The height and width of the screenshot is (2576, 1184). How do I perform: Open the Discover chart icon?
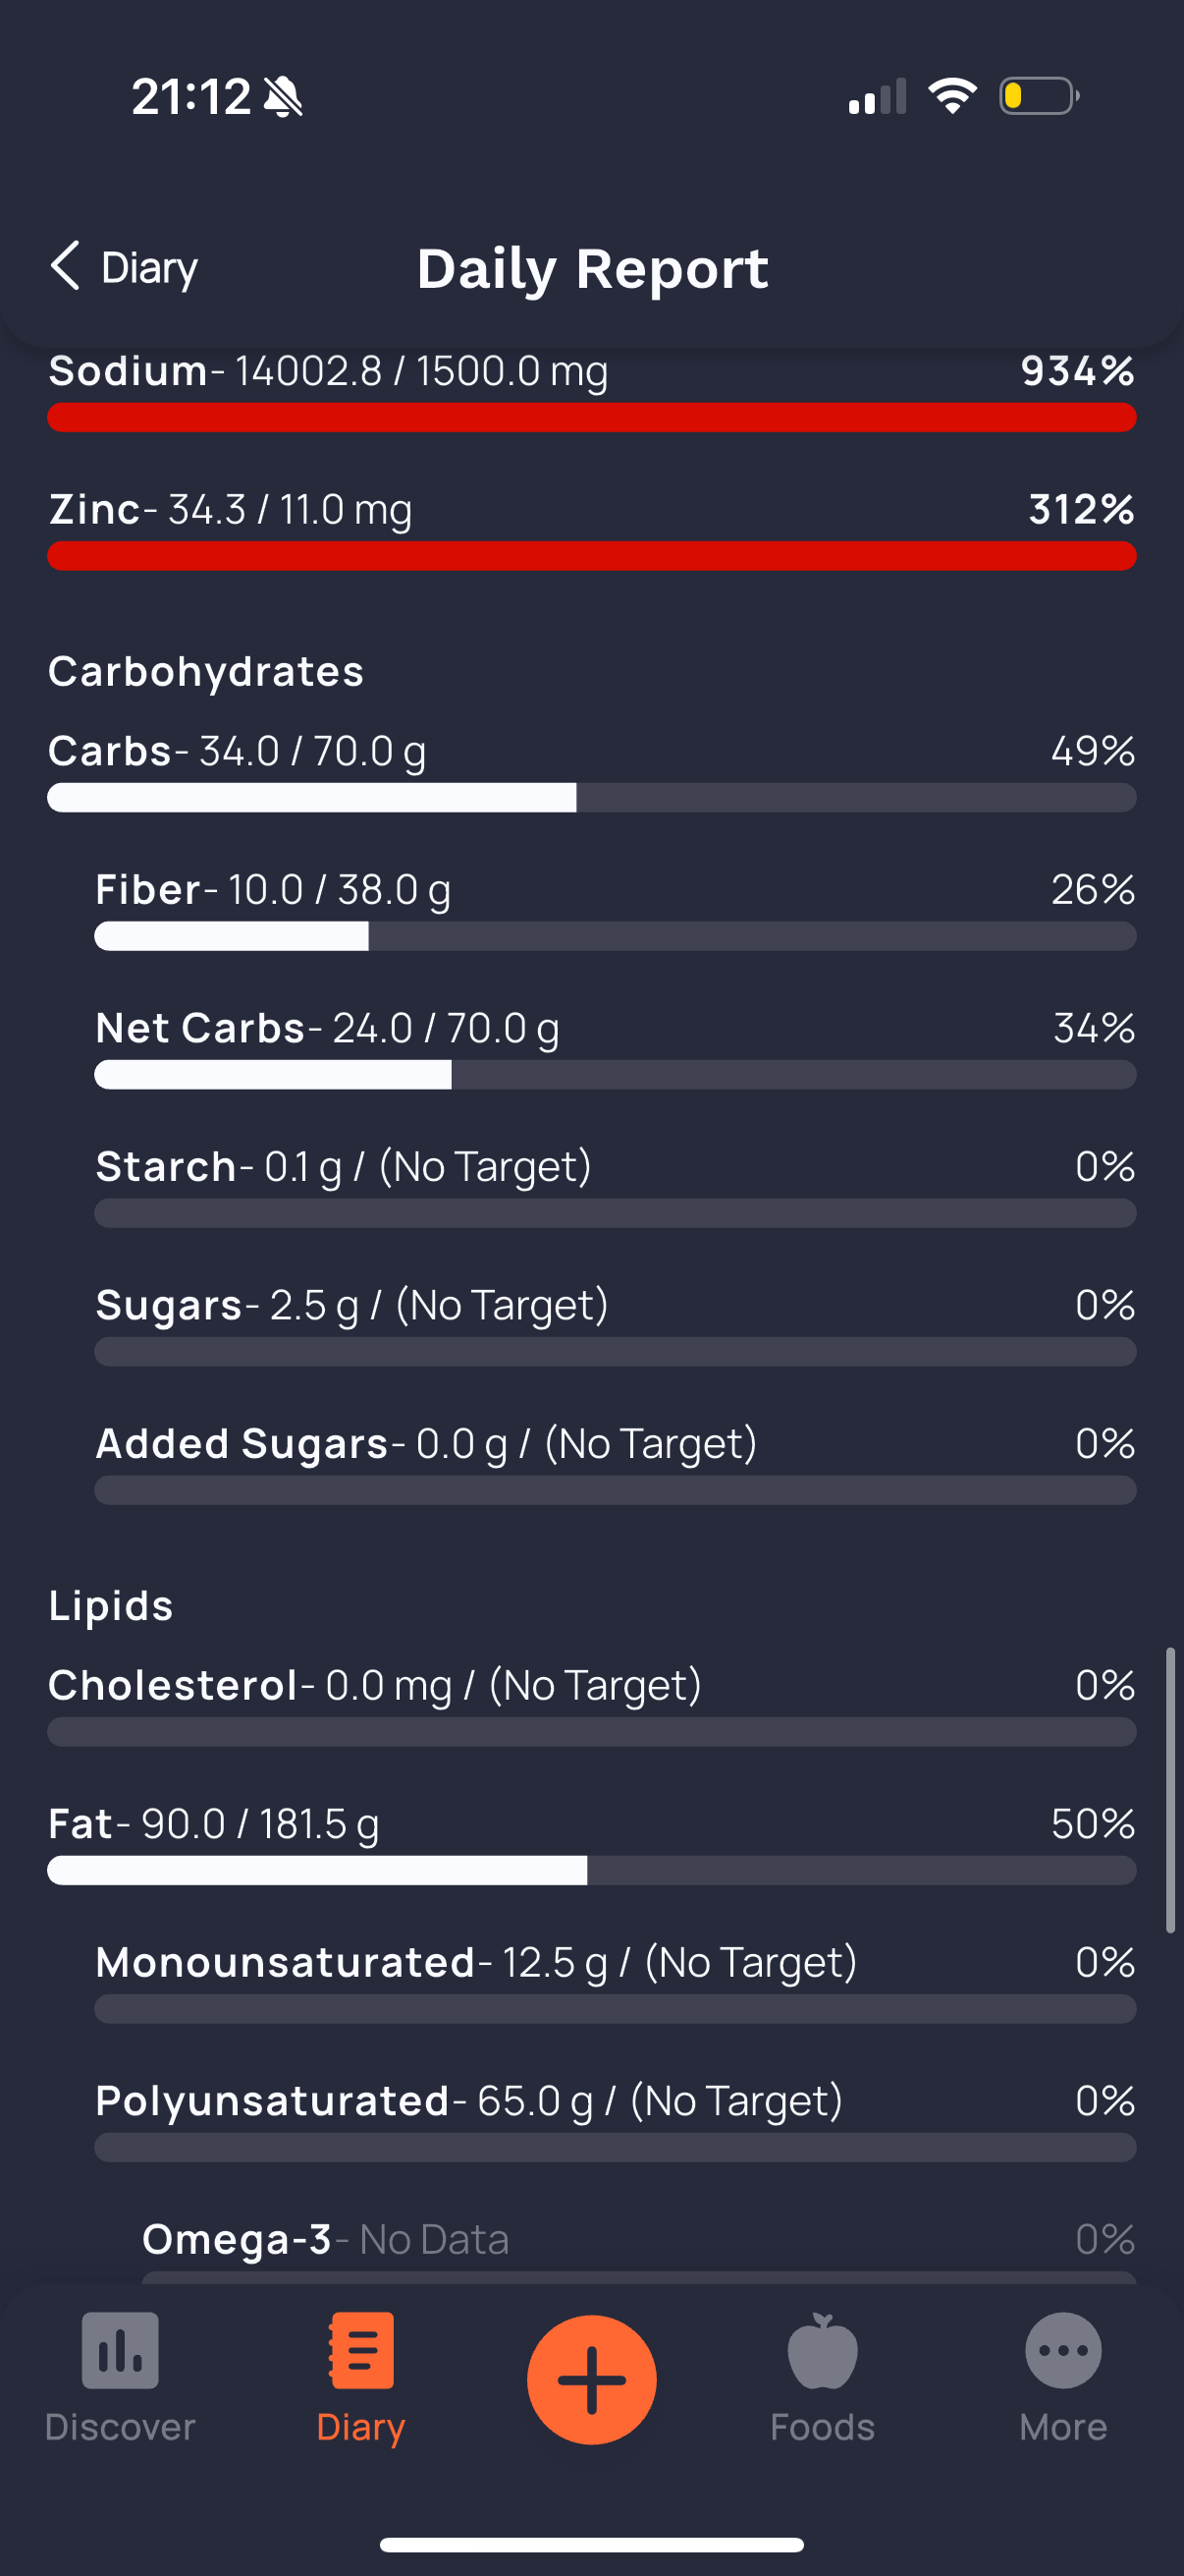point(120,2351)
